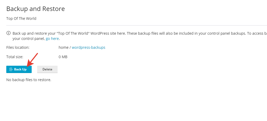Click the info circle icon
This screenshot has height=121, width=267.
click(x=8, y=33)
